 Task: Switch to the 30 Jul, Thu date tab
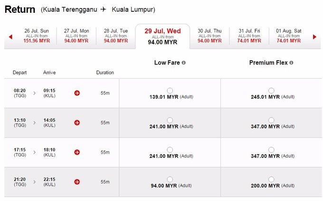(209, 36)
